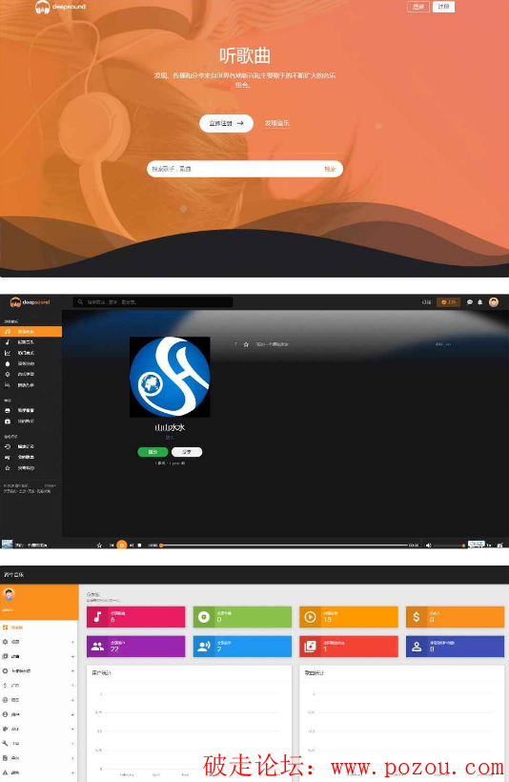Viewport: 509px width, 782px height.
Task: Click the music note icon on pink dashboard card
Action: click(x=98, y=617)
